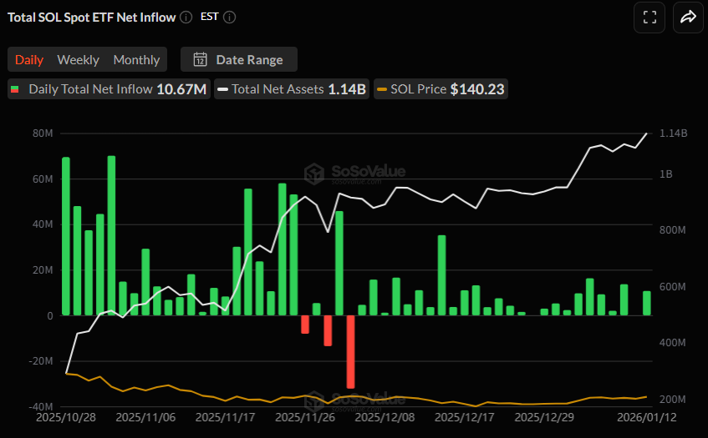Click info icon next to EST
Image resolution: width=708 pixels, height=438 pixels.
coord(230,17)
